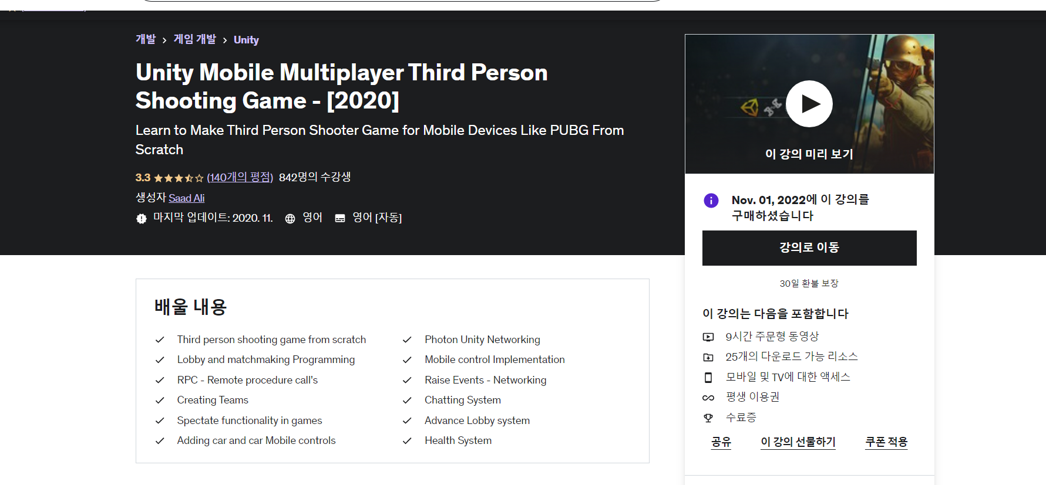1046x485 pixels.
Task: Click the breadcrumb chevron after 개발
Action: coord(164,40)
